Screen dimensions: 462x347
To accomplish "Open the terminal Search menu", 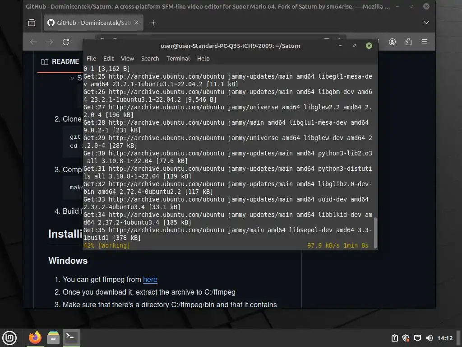I will point(150,58).
